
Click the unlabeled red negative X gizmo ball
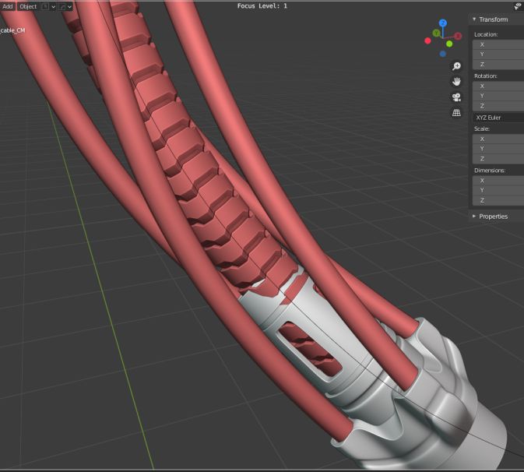tap(427, 41)
